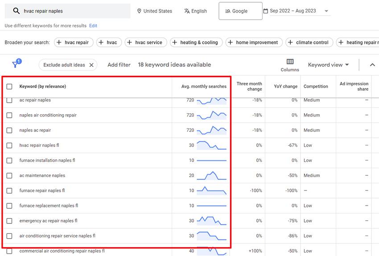The image size is (379, 256).
Task: Click the Edit keywords link
Action: (x=93, y=25)
